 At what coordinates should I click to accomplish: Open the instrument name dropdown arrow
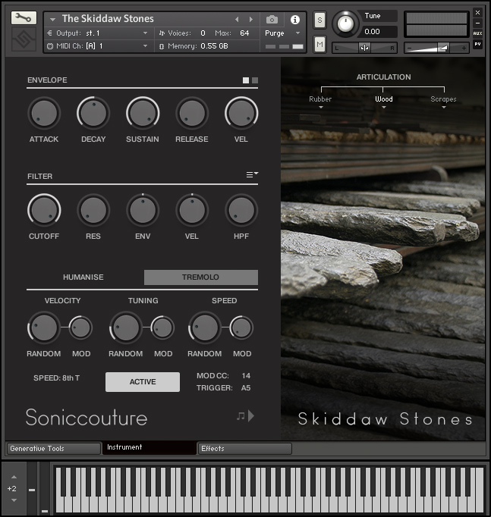pyautogui.click(x=52, y=20)
